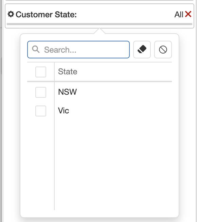Click the divider beside the State column

(x=54, y=136)
